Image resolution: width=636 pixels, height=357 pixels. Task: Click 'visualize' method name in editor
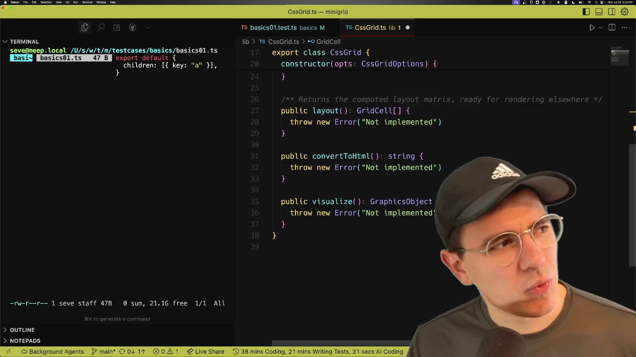point(332,202)
